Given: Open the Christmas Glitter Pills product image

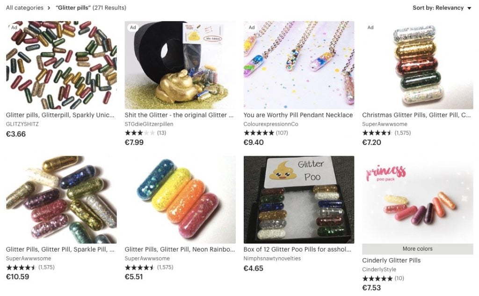Looking at the screenshot, I should 418,65.
